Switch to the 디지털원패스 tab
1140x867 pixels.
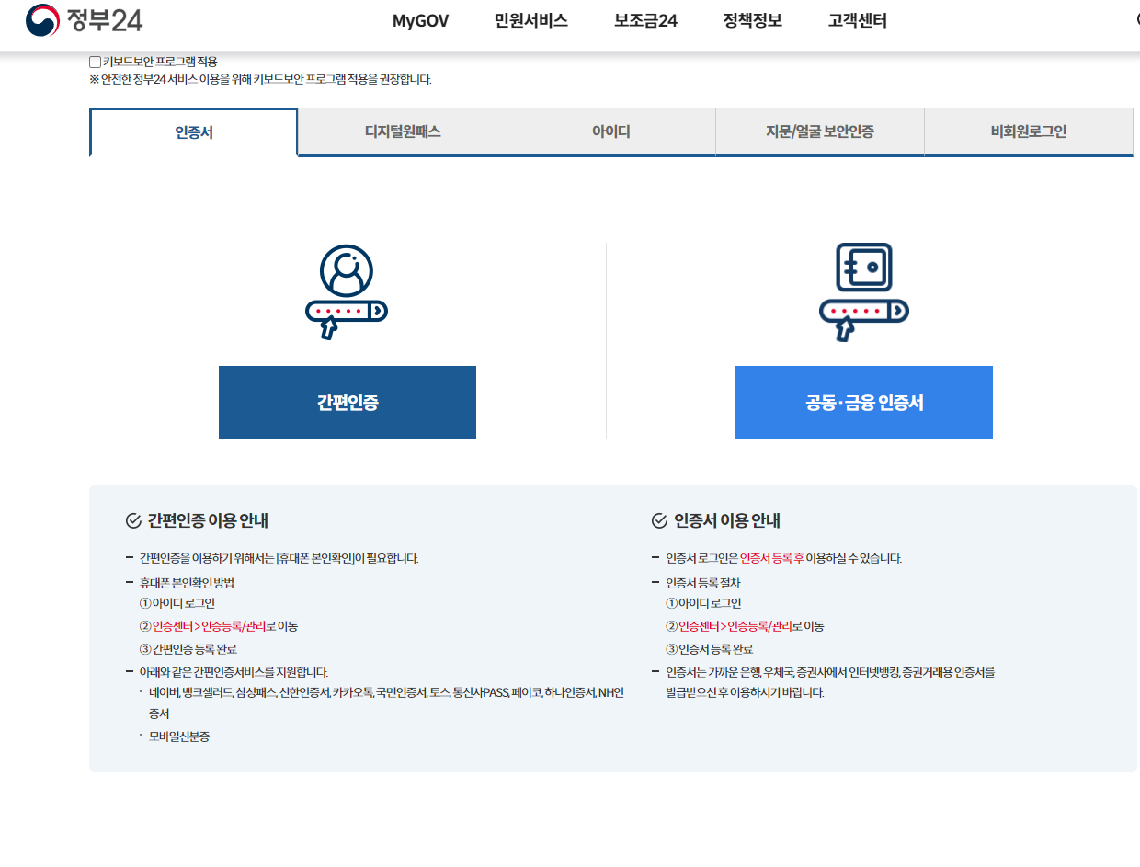click(402, 131)
